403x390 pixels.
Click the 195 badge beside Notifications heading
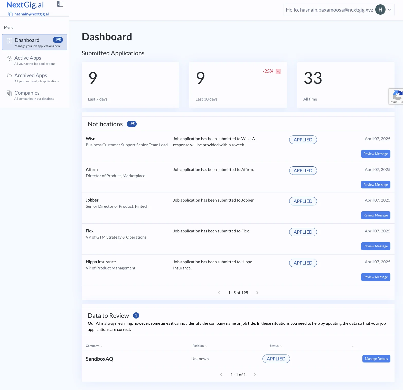coord(132,124)
